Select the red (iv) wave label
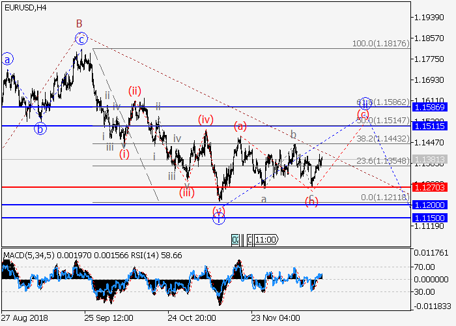456x326 pixels. (x=207, y=120)
